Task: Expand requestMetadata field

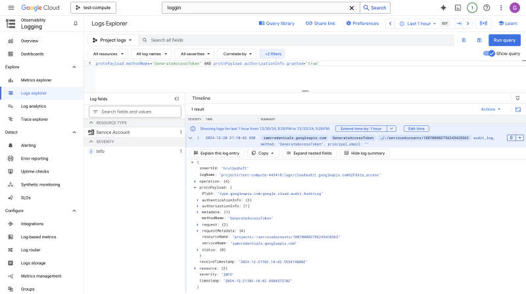Action: 198,231
